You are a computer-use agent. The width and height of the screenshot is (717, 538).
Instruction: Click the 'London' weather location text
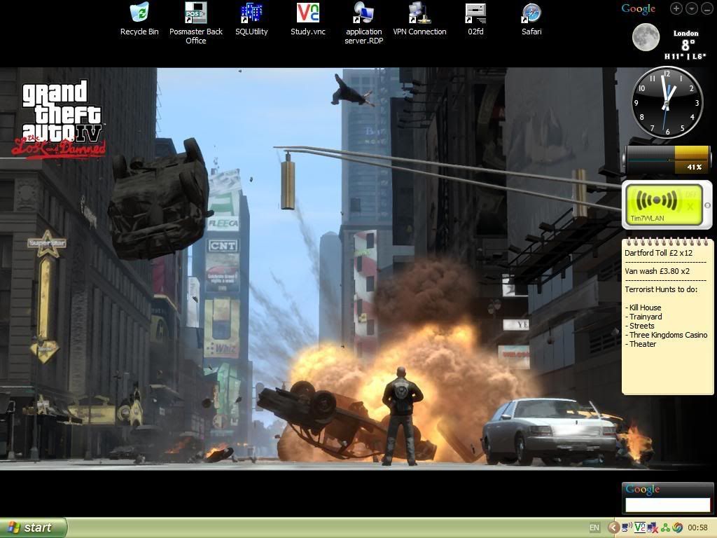686,34
